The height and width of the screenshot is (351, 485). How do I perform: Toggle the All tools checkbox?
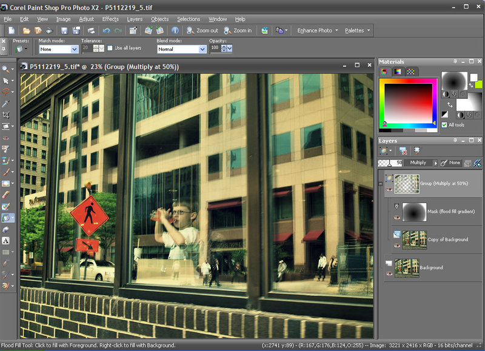(x=444, y=125)
